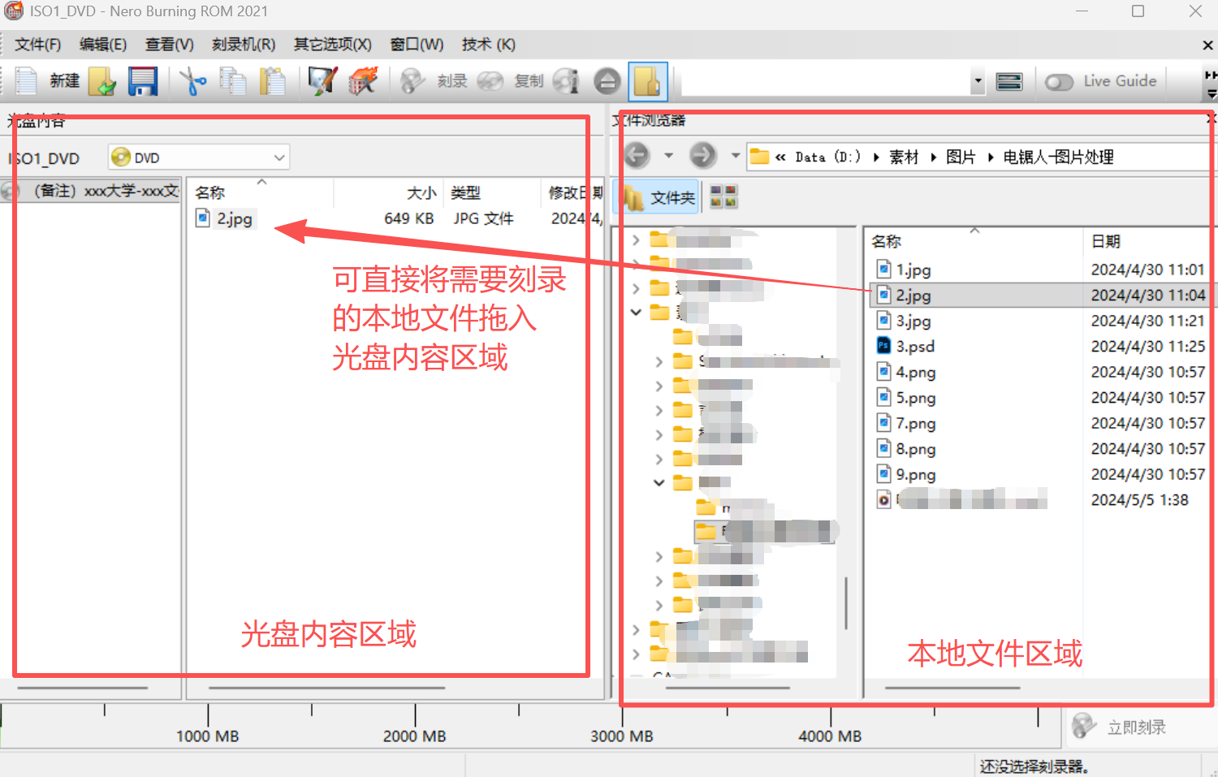Click the 立即刻录 burn now button
Viewport: 1218px width, 777px height.
[x=1120, y=727]
